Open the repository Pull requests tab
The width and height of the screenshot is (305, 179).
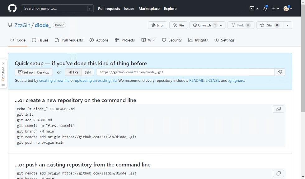click(69, 40)
